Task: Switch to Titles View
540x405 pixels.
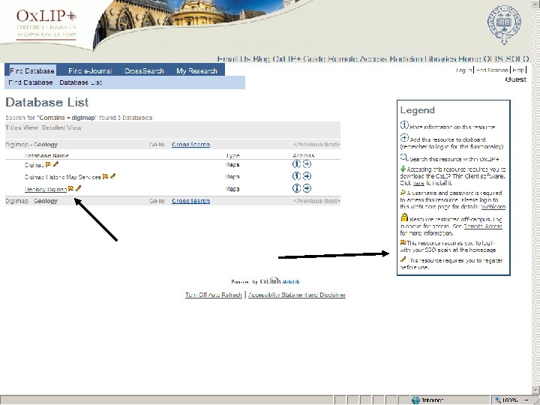Action: [21, 127]
